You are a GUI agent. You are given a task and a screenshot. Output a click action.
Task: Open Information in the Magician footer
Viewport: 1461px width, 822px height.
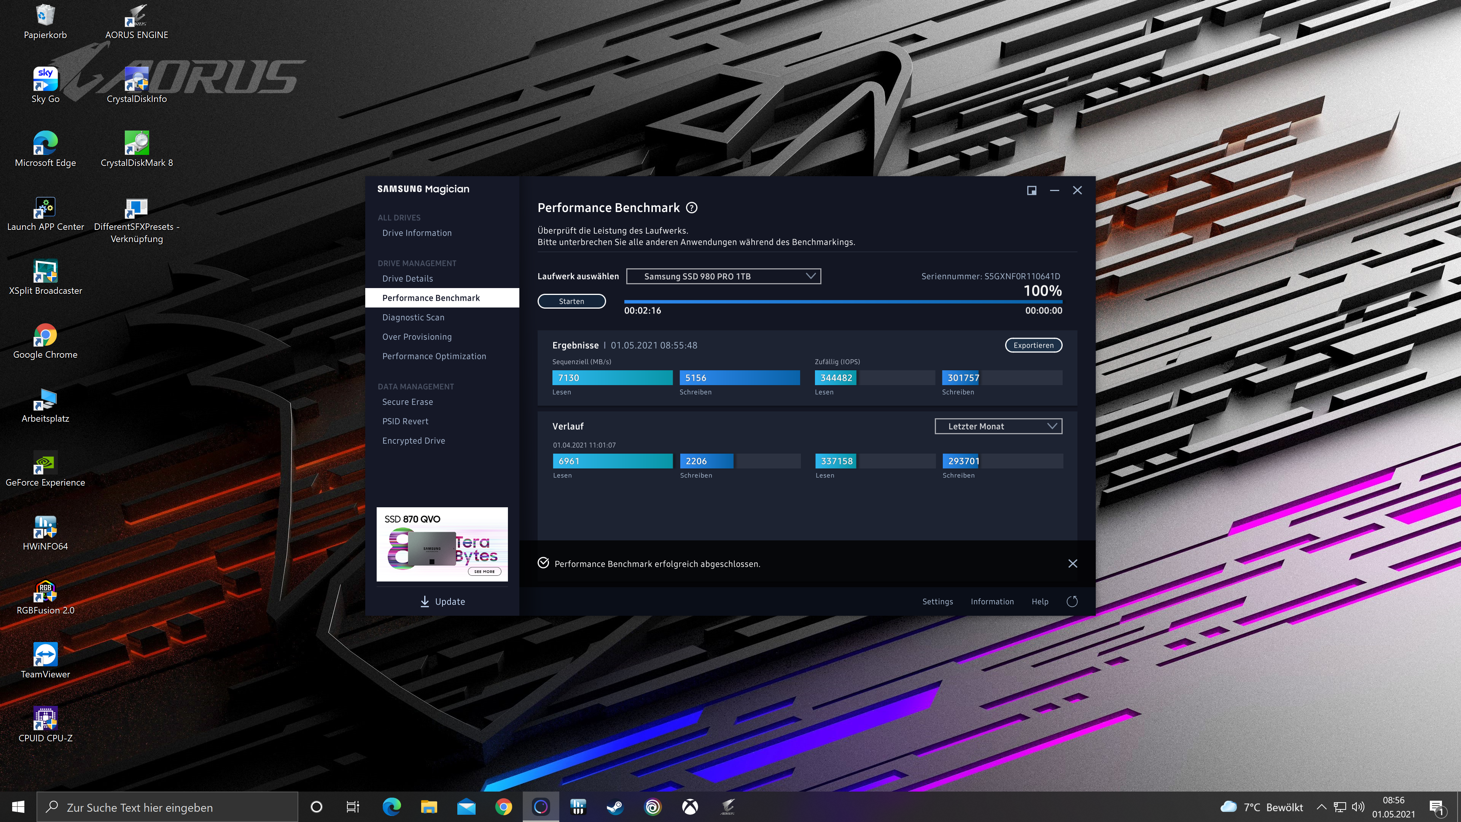pos(992,601)
